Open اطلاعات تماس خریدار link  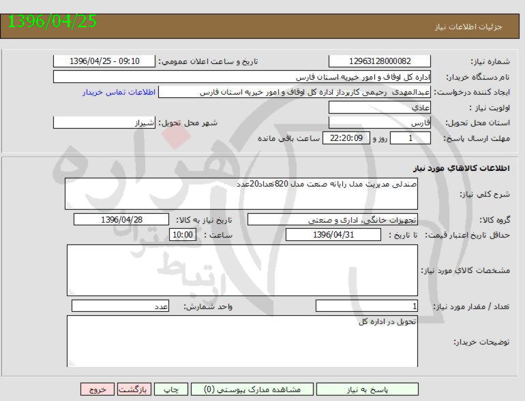click(x=119, y=93)
